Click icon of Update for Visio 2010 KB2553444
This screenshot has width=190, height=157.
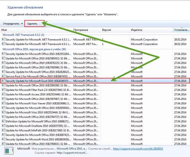pyautogui.click(x=4, y=112)
